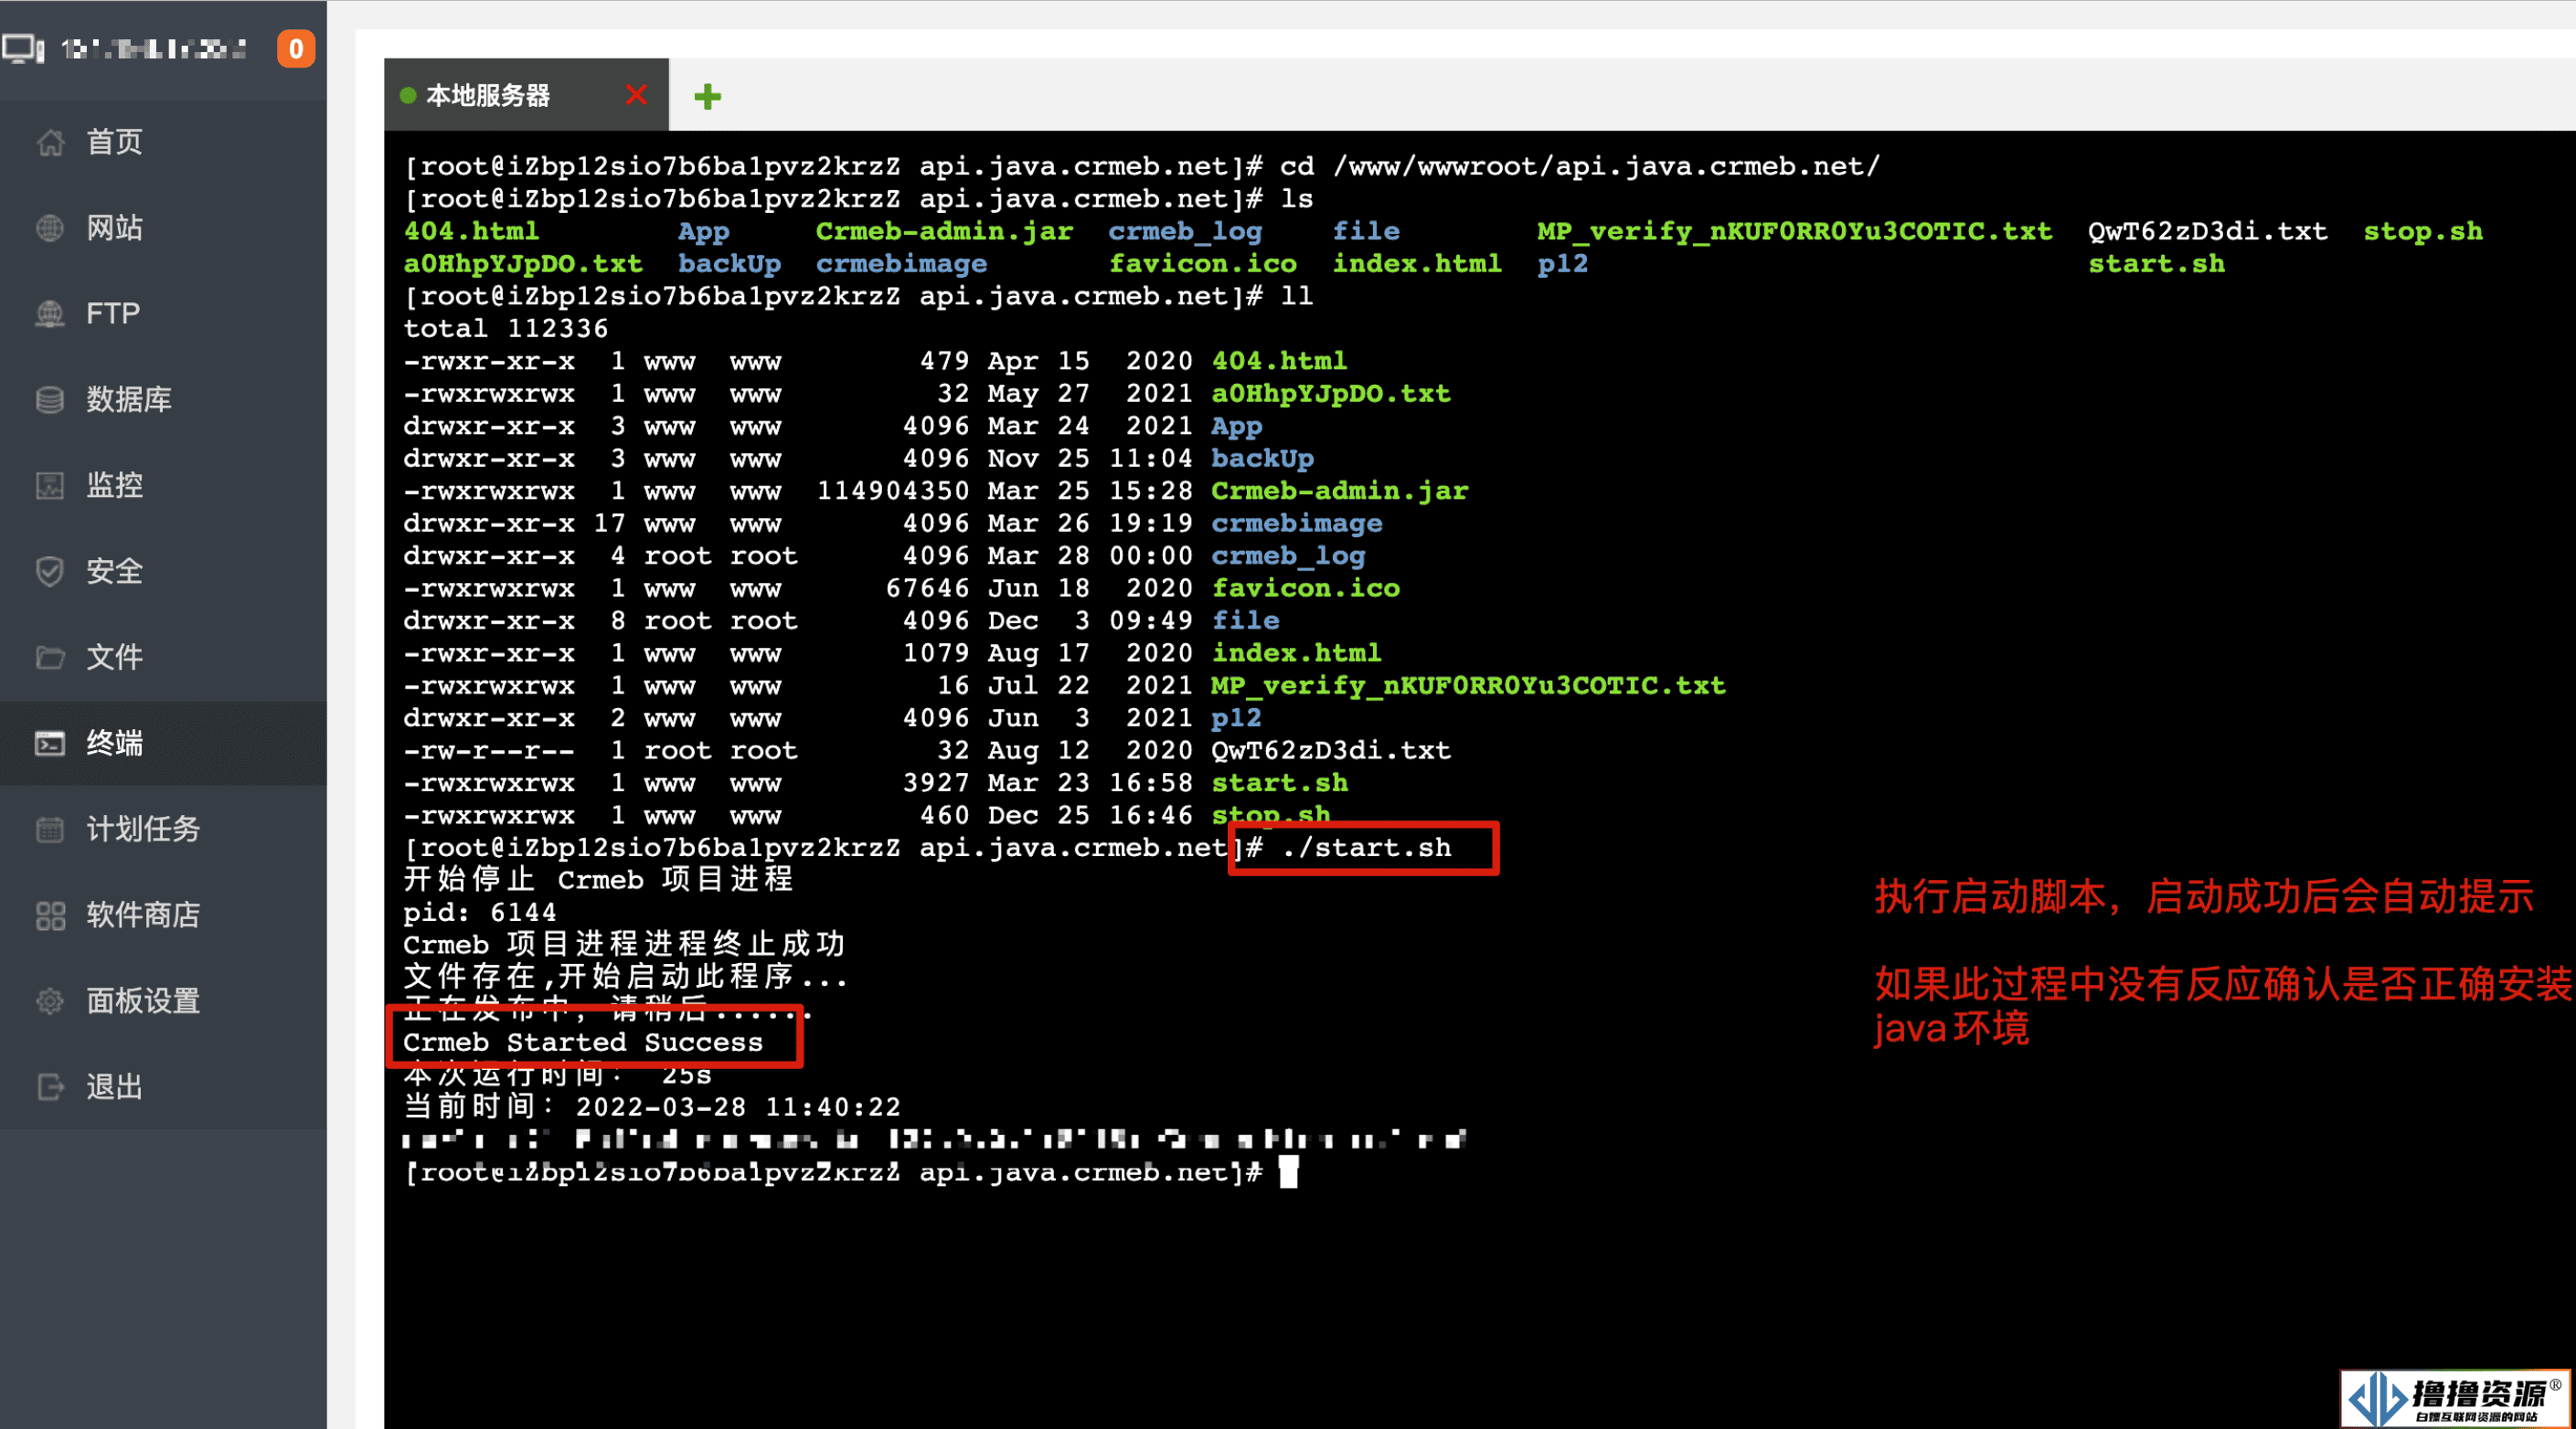Click 'Crmeb Started Success' output line
The image size is (2576, 1429).
point(583,1043)
